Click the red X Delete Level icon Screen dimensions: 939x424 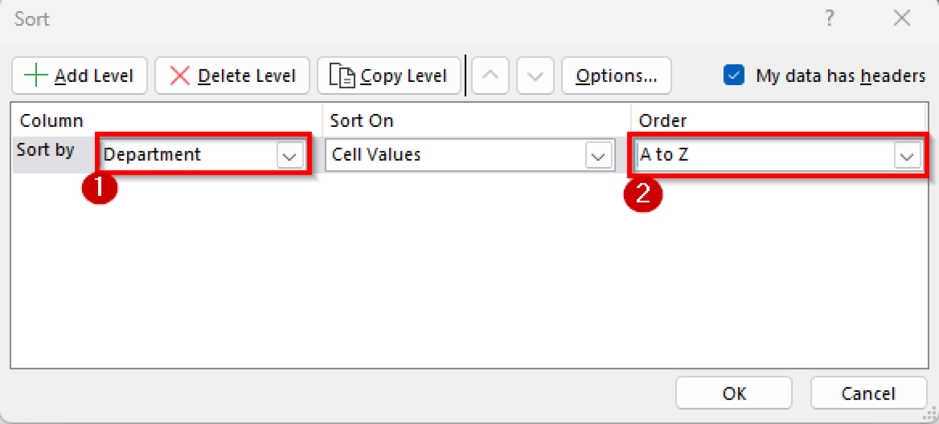(180, 76)
